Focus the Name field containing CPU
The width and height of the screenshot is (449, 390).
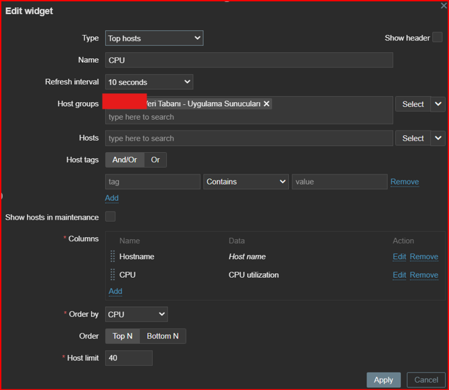click(x=249, y=60)
